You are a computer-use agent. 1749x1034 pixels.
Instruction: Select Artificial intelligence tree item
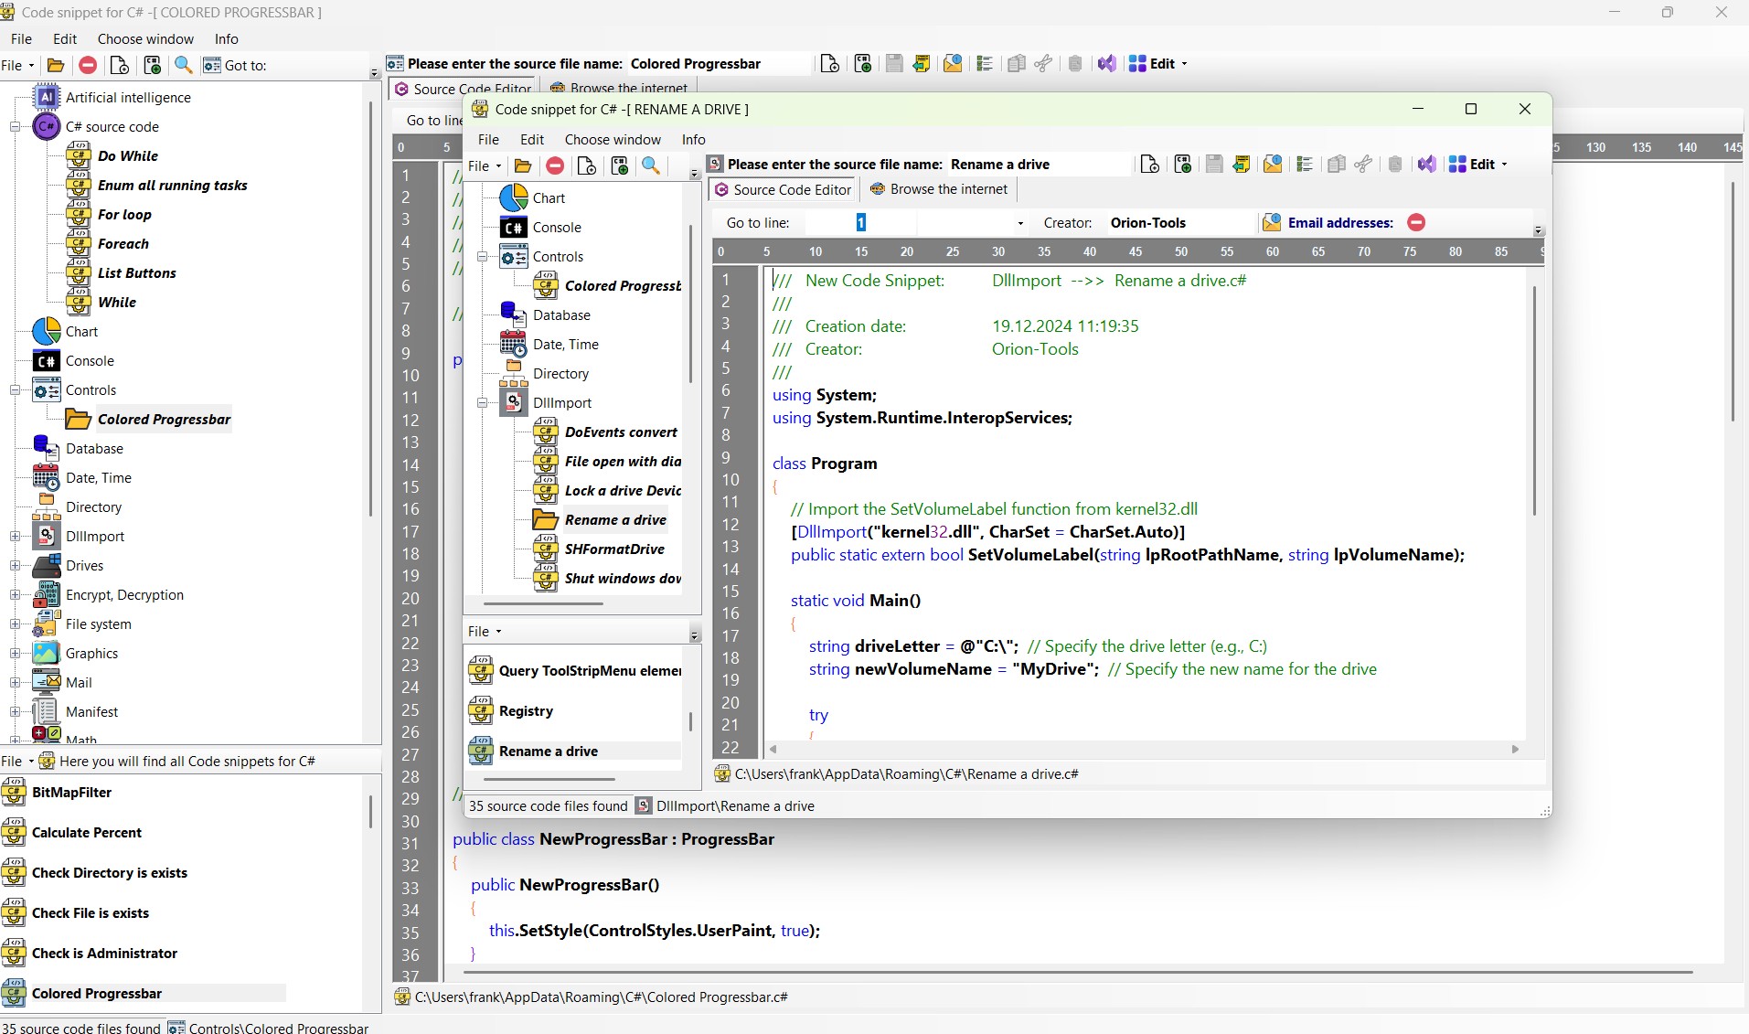pos(128,98)
